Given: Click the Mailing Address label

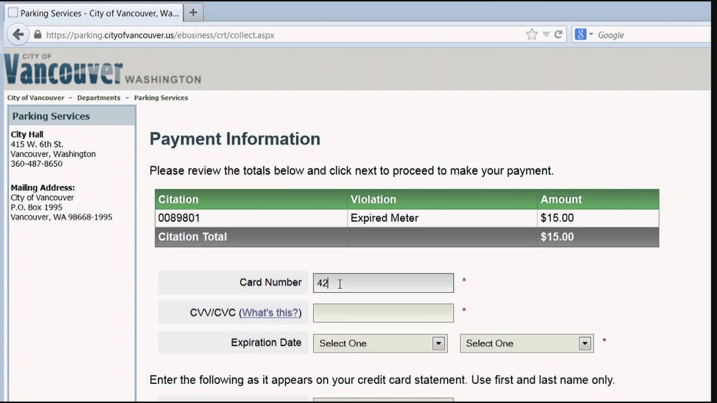Looking at the screenshot, I should (43, 188).
